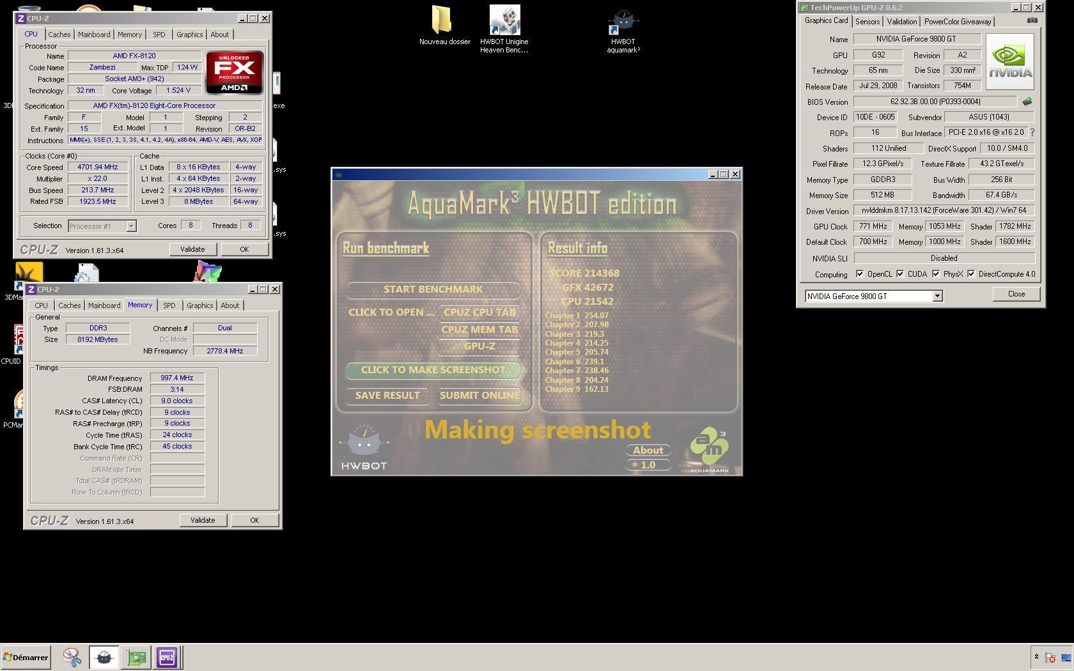
Task: Click the AMD FX processor logo in CPU-Z
Action: point(235,73)
